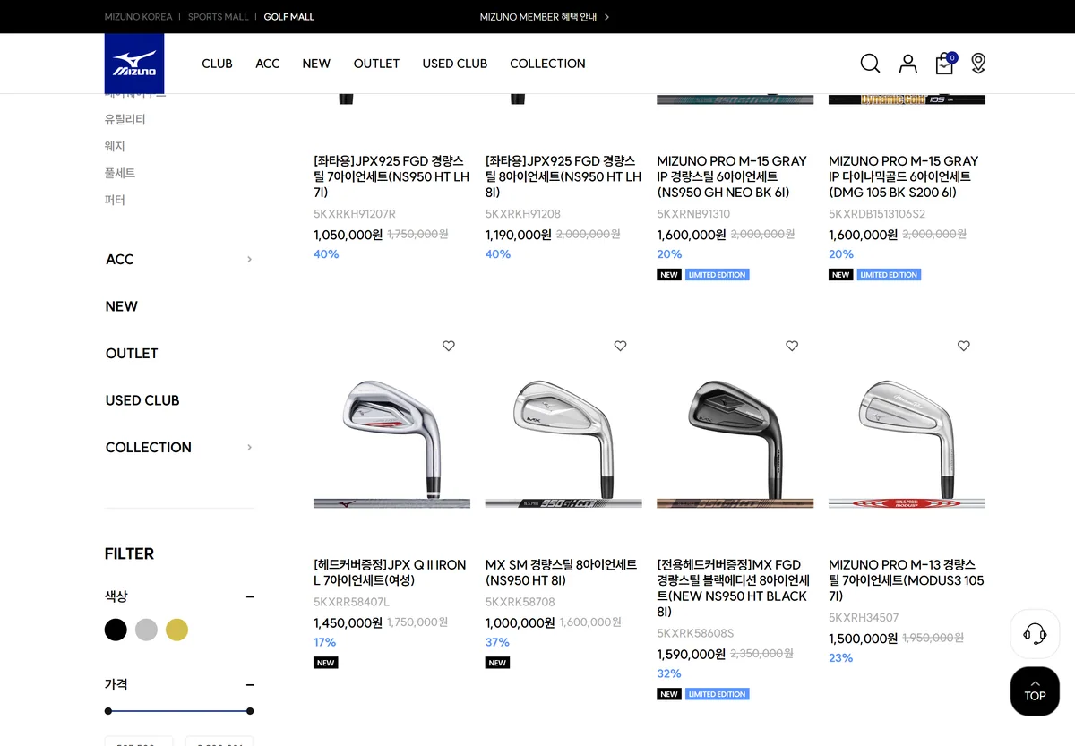
Task: Click the minimum price slider handle
Action: click(x=108, y=711)
